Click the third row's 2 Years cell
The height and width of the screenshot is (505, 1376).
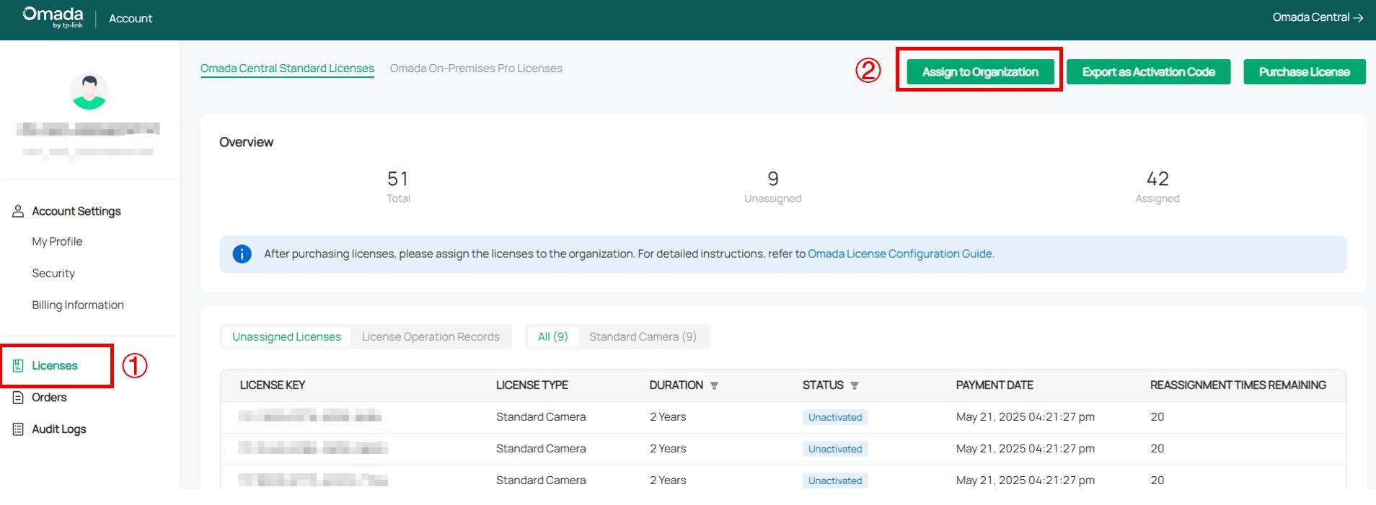668,481
